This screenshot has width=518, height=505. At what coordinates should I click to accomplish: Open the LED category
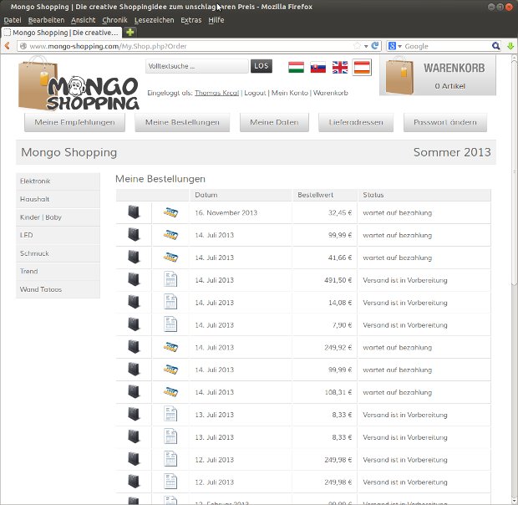58,235
